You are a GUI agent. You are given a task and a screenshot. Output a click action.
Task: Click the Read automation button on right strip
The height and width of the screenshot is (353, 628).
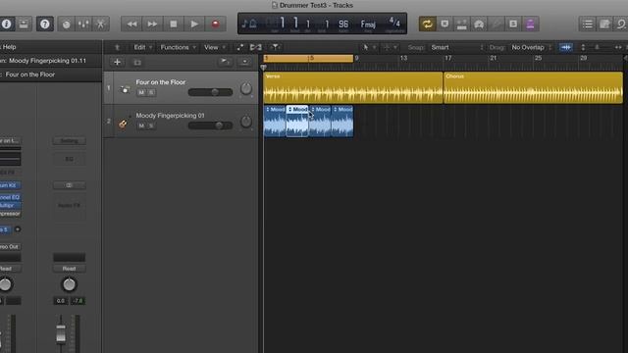pos(69,269)
